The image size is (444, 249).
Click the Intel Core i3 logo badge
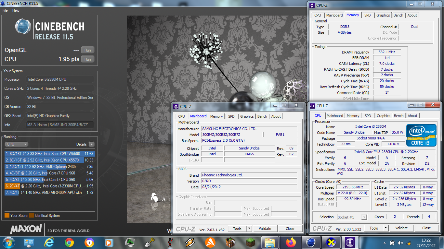pos(421,135)
